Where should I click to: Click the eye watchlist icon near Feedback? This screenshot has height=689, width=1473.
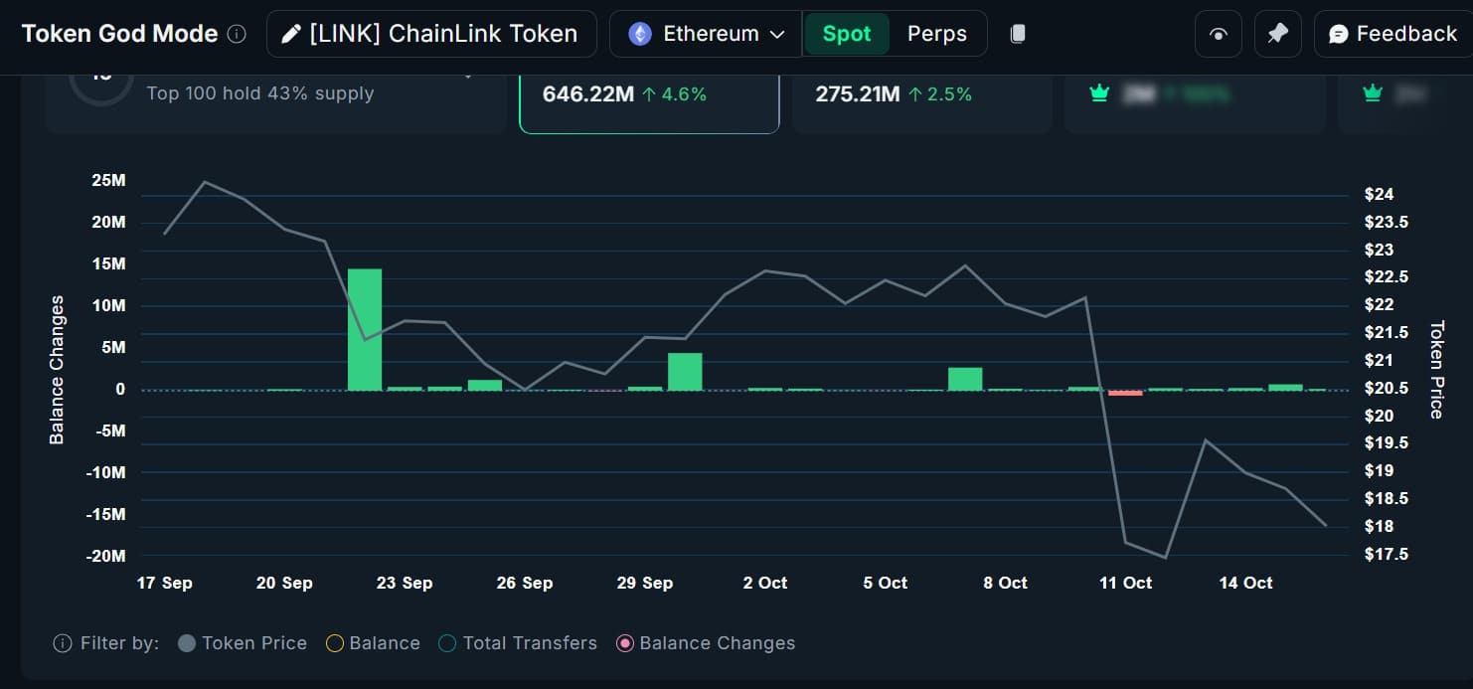coord(1218,33)
